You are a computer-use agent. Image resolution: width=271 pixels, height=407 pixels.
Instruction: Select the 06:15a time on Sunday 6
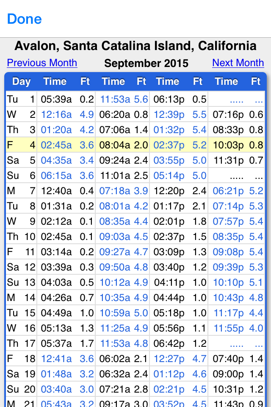coord(56,176)
